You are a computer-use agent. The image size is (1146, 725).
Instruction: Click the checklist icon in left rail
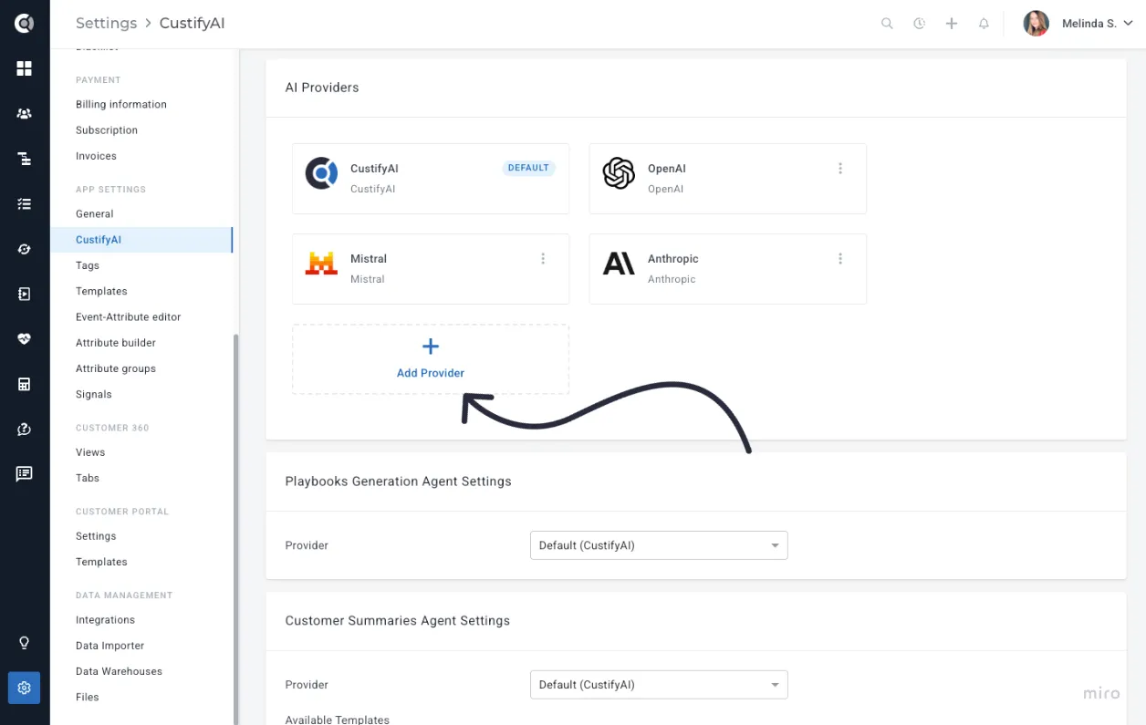click(x=25, y=204)
